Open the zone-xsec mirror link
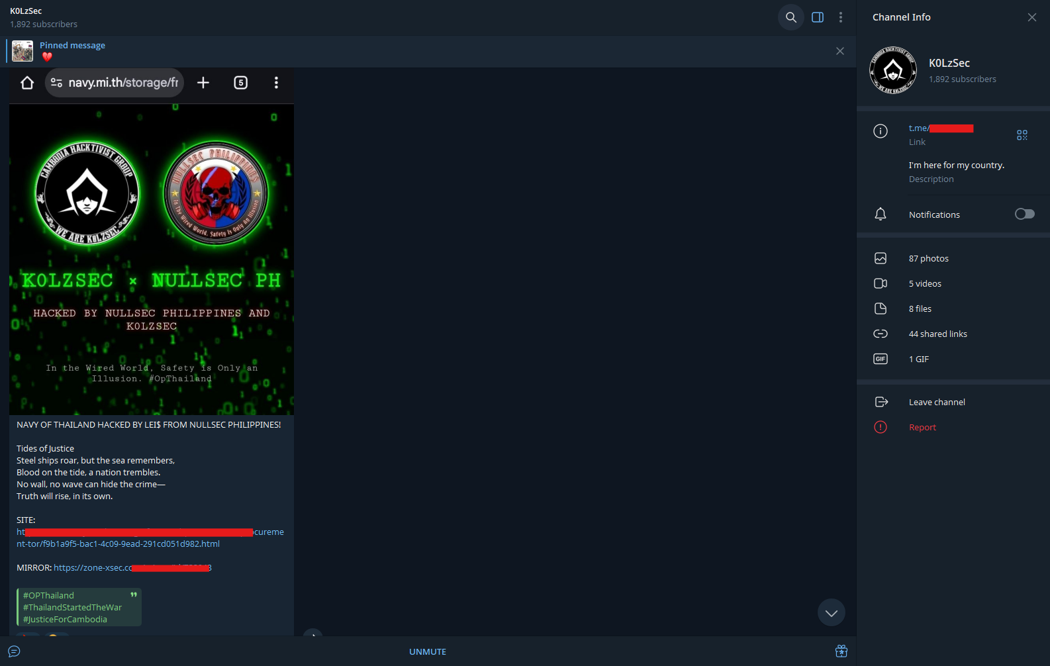 coord(132,567)
